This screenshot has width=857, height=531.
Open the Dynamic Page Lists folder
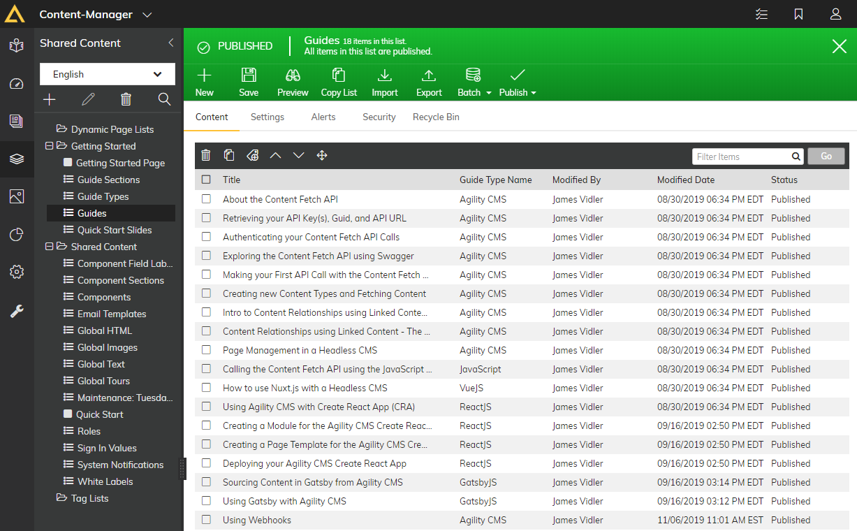pos(105,129)
